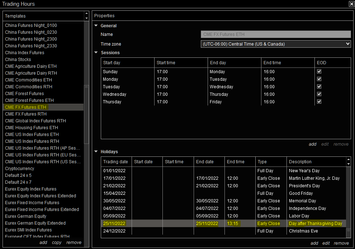The width and height of the screenshot is (355, 249).
Task: Click remove link under Holidays table
Action: pyautogui.click(x=341, y=243)
